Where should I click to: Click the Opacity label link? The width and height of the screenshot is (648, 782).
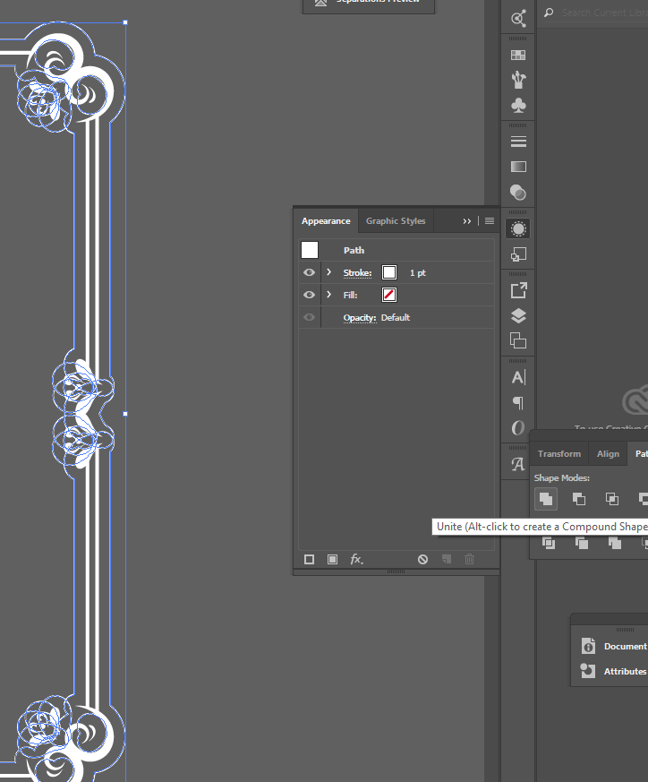click(x=360, y=318)
